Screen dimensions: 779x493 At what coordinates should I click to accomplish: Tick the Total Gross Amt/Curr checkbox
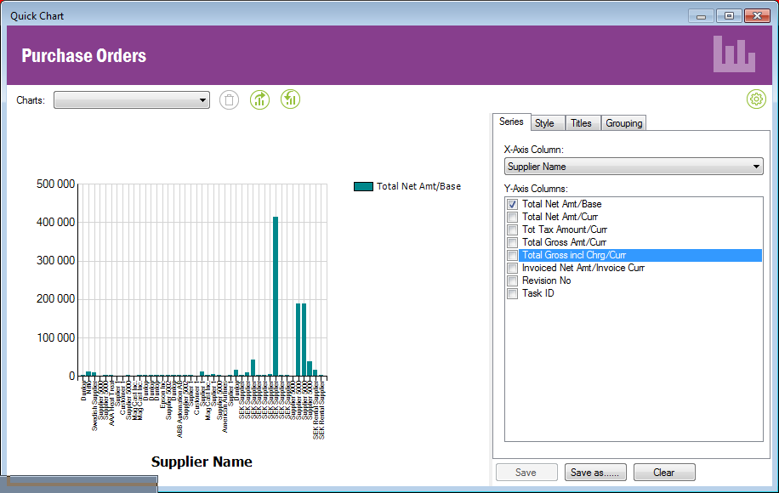pyautogui.click(x=512, y=242)
